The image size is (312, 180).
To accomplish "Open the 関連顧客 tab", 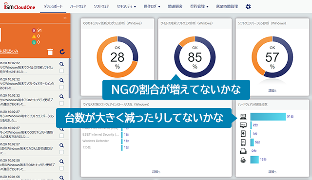I will click(x=175, y=6).
